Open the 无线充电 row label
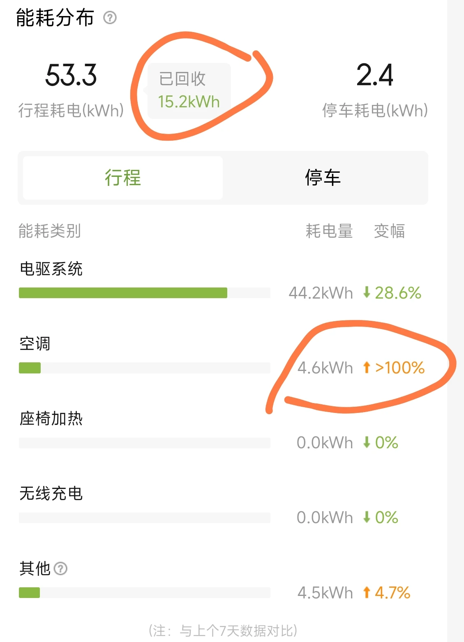The width and height of the screenshot is (464, 642). pos(51,494)
